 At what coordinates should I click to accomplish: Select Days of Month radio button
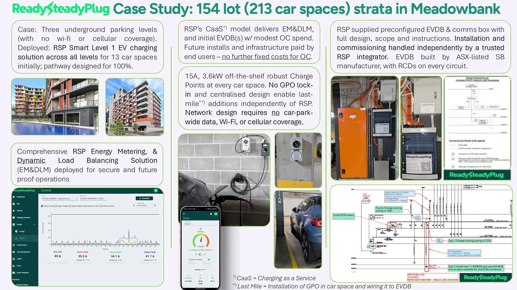click(x=70, y=206)
